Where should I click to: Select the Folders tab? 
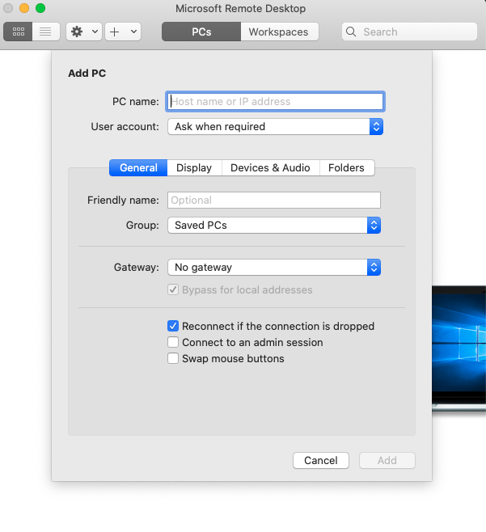[346, 167]
